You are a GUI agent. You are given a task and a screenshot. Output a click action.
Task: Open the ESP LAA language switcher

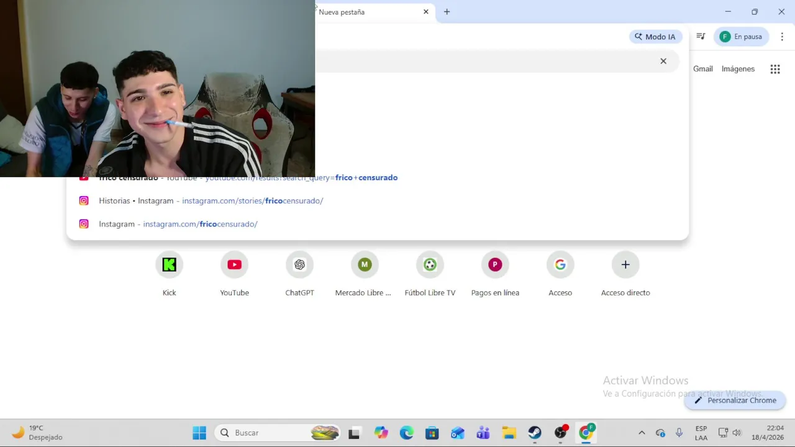pyautogui.click(x=701, y=433)
